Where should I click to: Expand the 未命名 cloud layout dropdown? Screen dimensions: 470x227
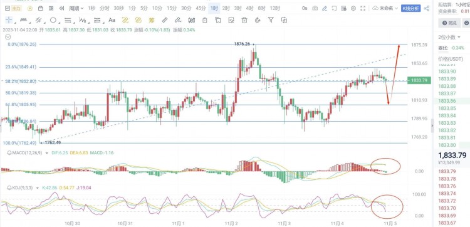pyautogui.click(x=385, y=8)
